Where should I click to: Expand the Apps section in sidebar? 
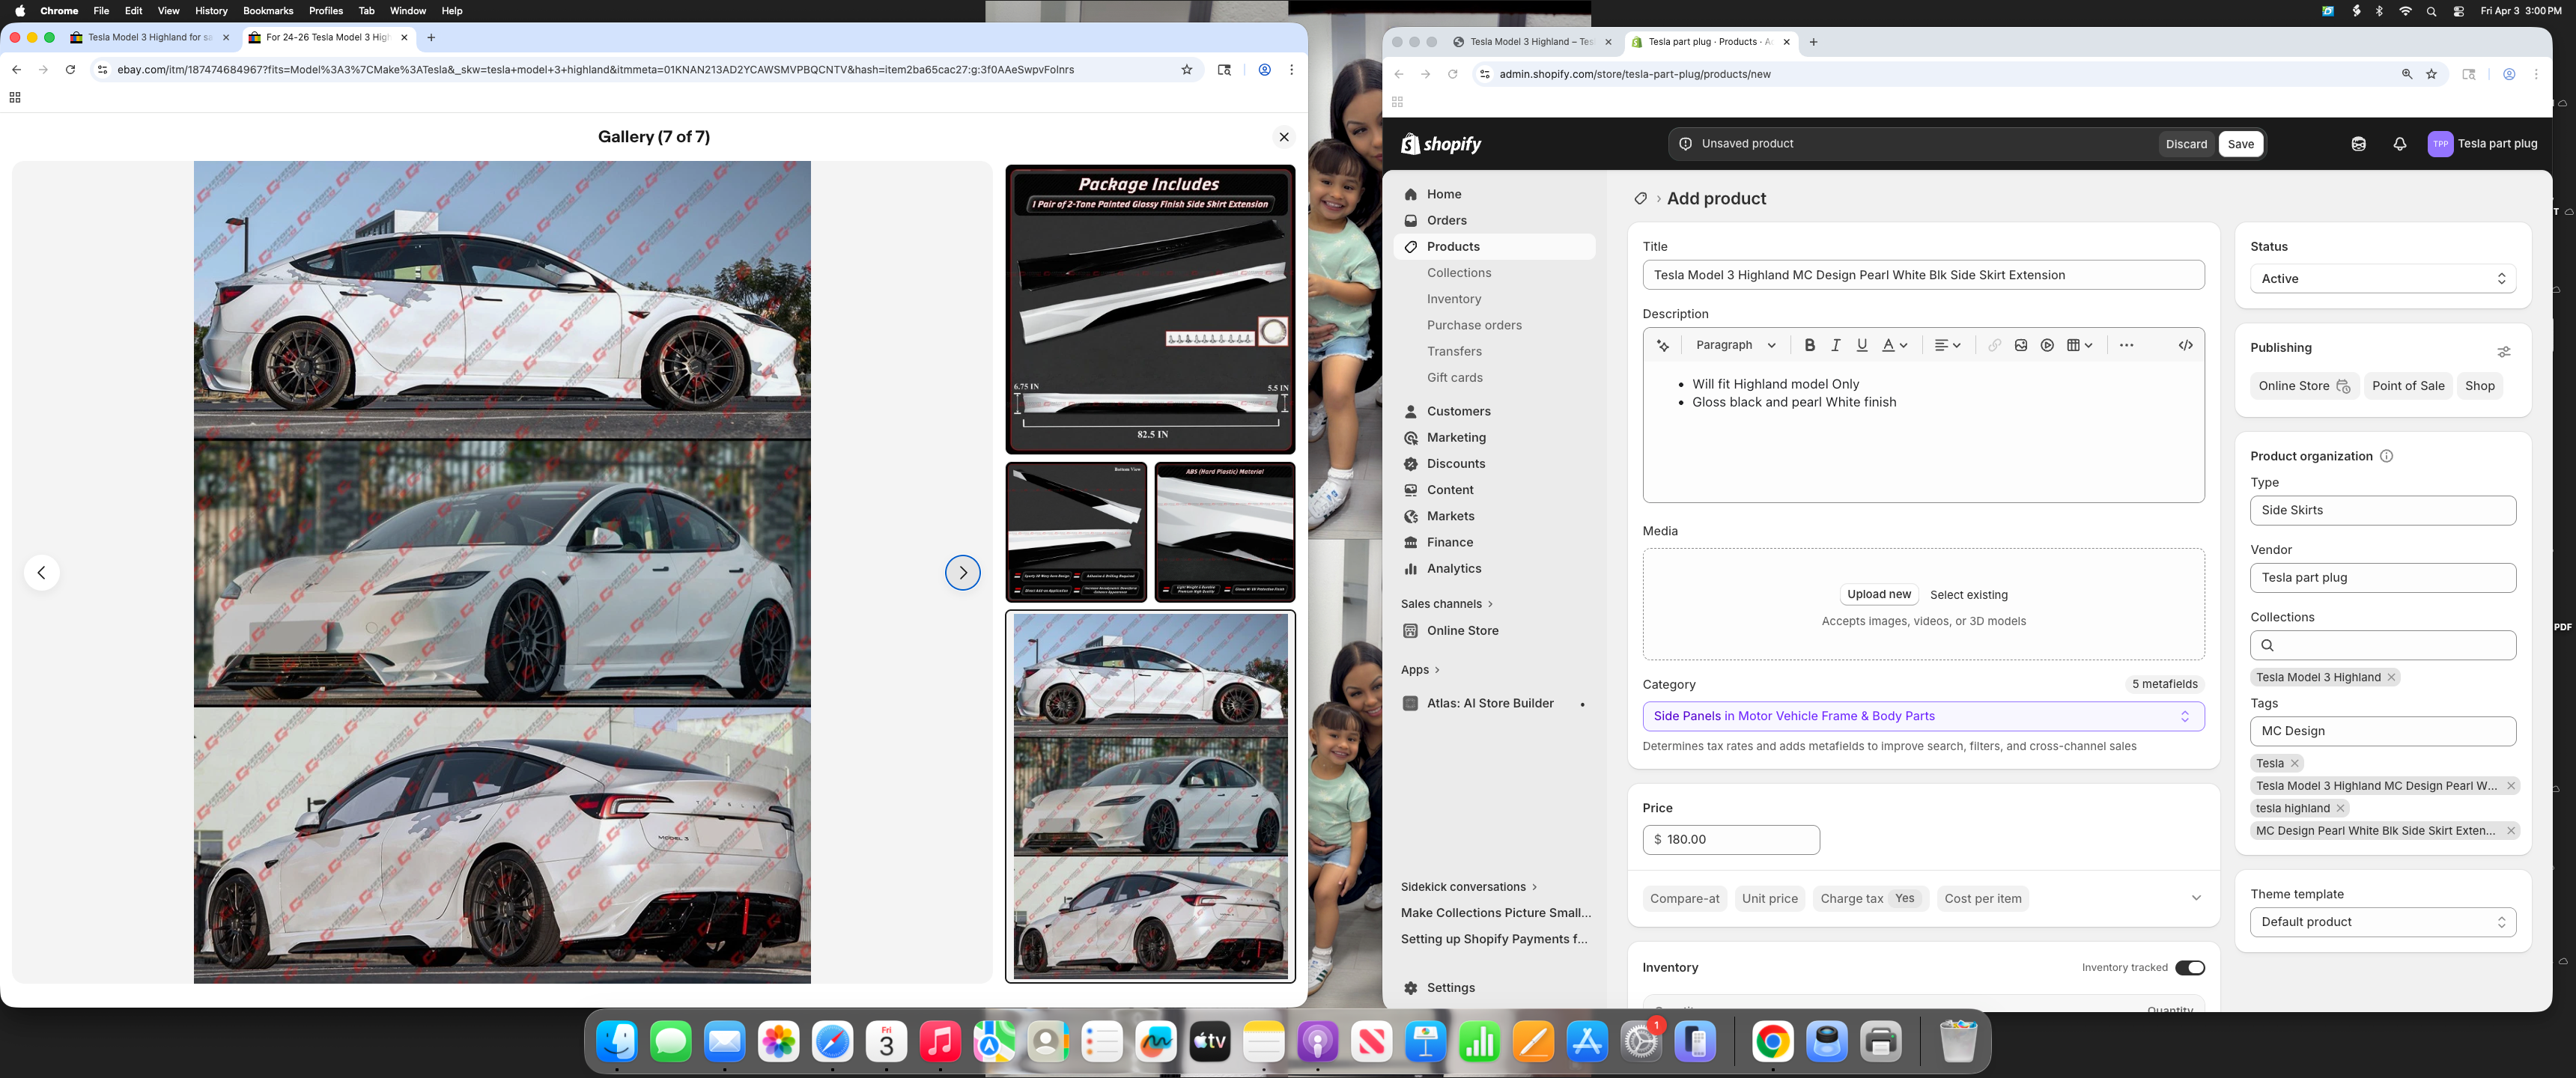click(1420, 670)
